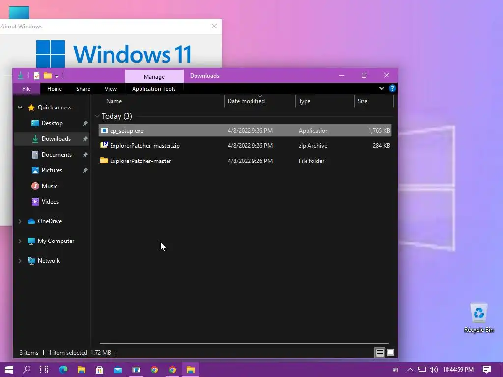This screenshot has height=377, width=503.
Task: Select Network in the navigation pane
Action: (x=49, y=261)
